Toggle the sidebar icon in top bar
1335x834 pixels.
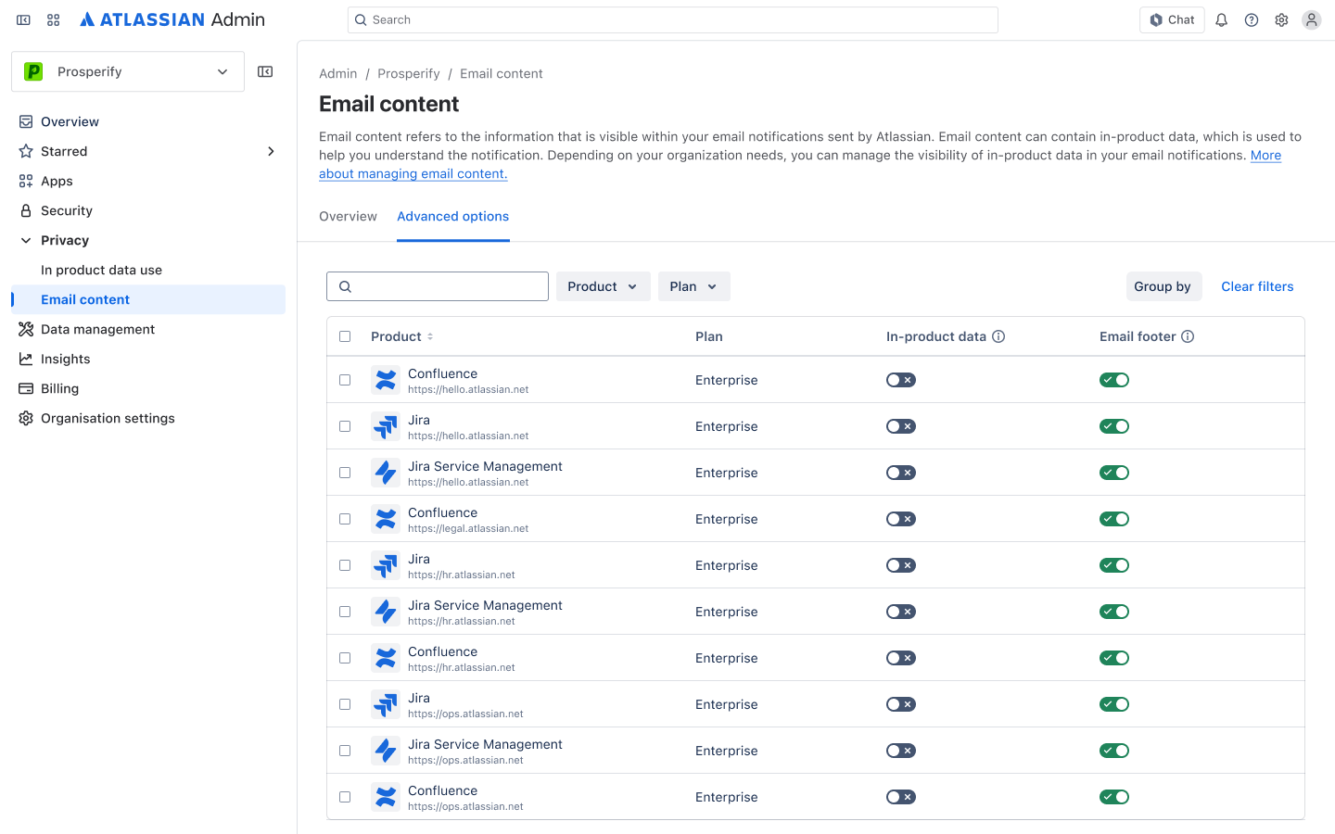coord(24,19)
